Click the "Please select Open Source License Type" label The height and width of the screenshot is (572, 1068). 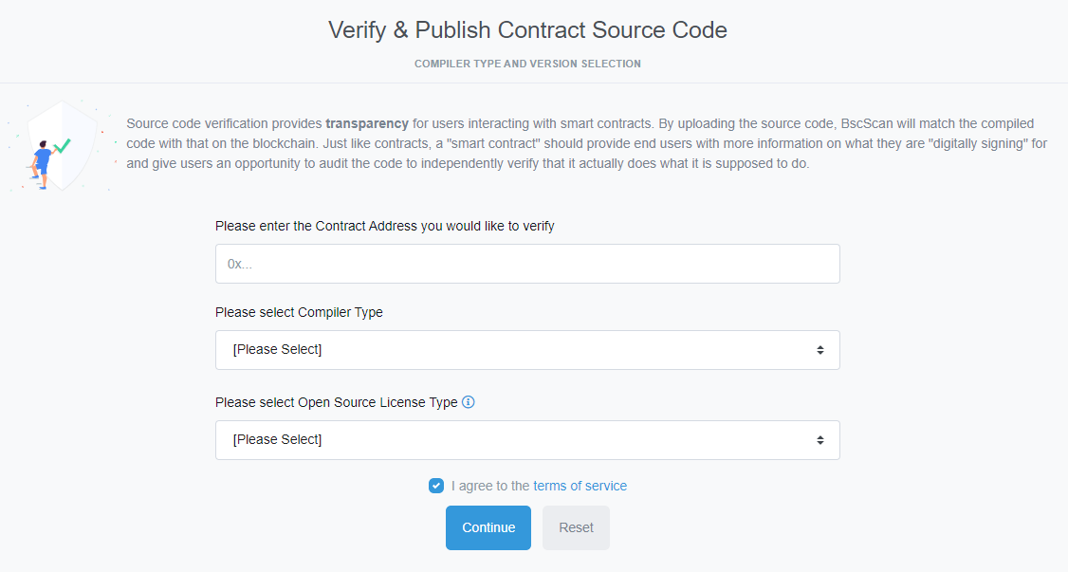(x=336, y=402)
